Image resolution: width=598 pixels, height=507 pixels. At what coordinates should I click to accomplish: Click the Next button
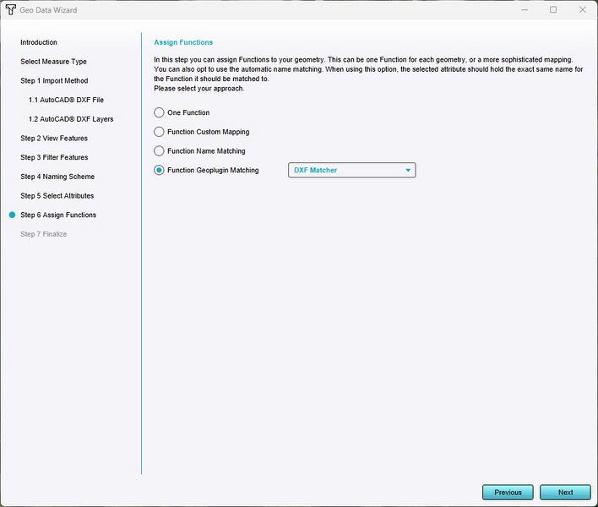565,492
